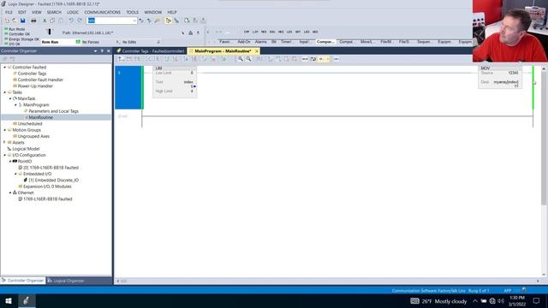548x308 pixels.
Task: Collapse the PointIO tree node
Action: [10, 162]
